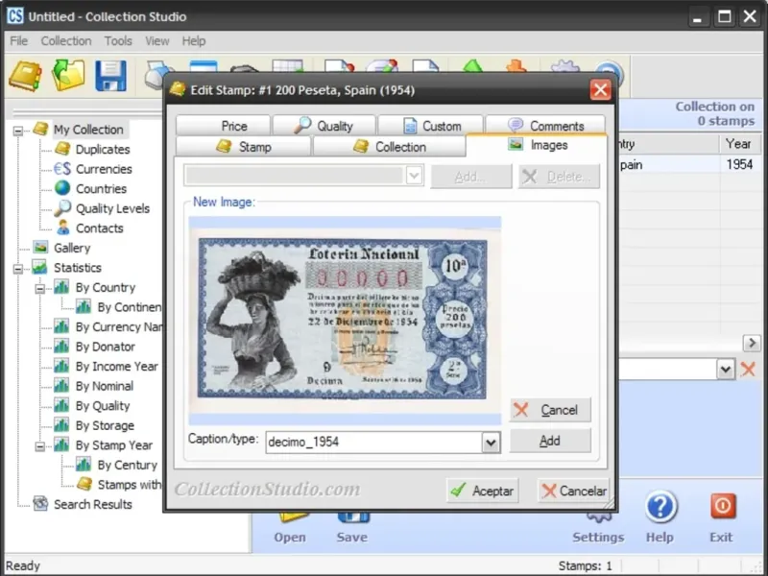Collapse the Statistics tree node

point(18,269)
